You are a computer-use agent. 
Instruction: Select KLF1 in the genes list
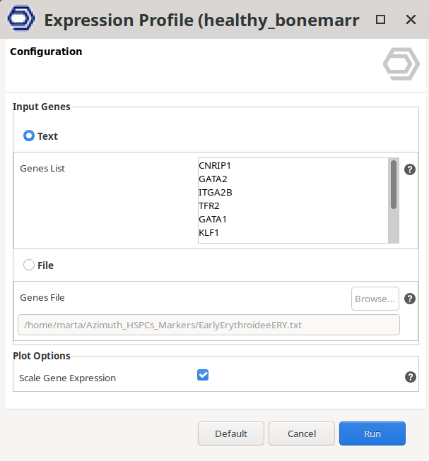point(209,232)
